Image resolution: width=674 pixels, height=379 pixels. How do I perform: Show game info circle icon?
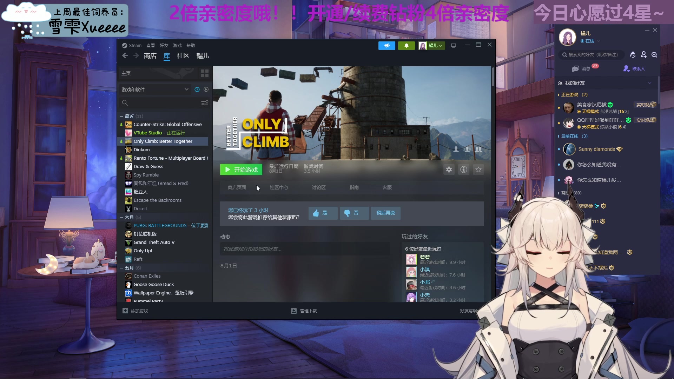click(464, 169)
